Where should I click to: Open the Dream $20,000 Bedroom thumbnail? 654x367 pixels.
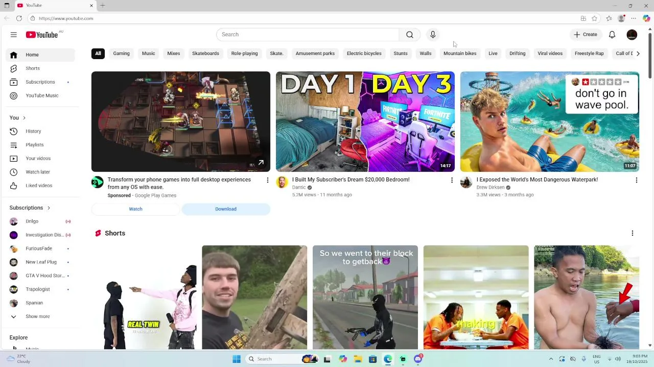(365, 121)
